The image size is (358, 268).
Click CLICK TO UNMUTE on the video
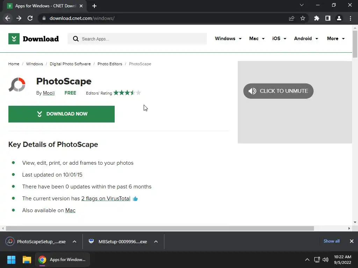click(278, 91)
